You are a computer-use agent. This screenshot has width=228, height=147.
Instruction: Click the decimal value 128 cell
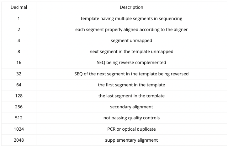(19, 96)
